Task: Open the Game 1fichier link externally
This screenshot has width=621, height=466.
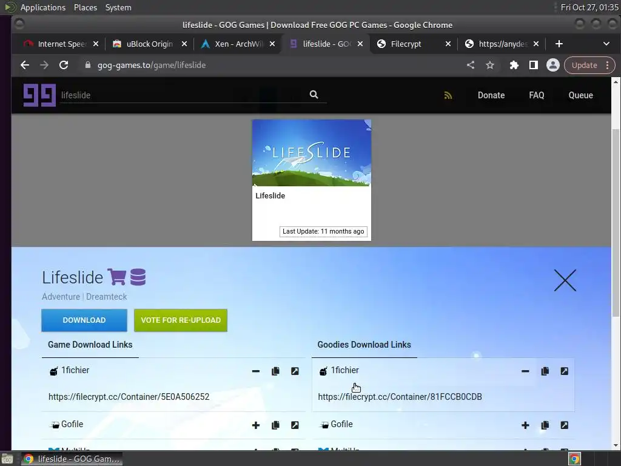Action: [295, 371]
